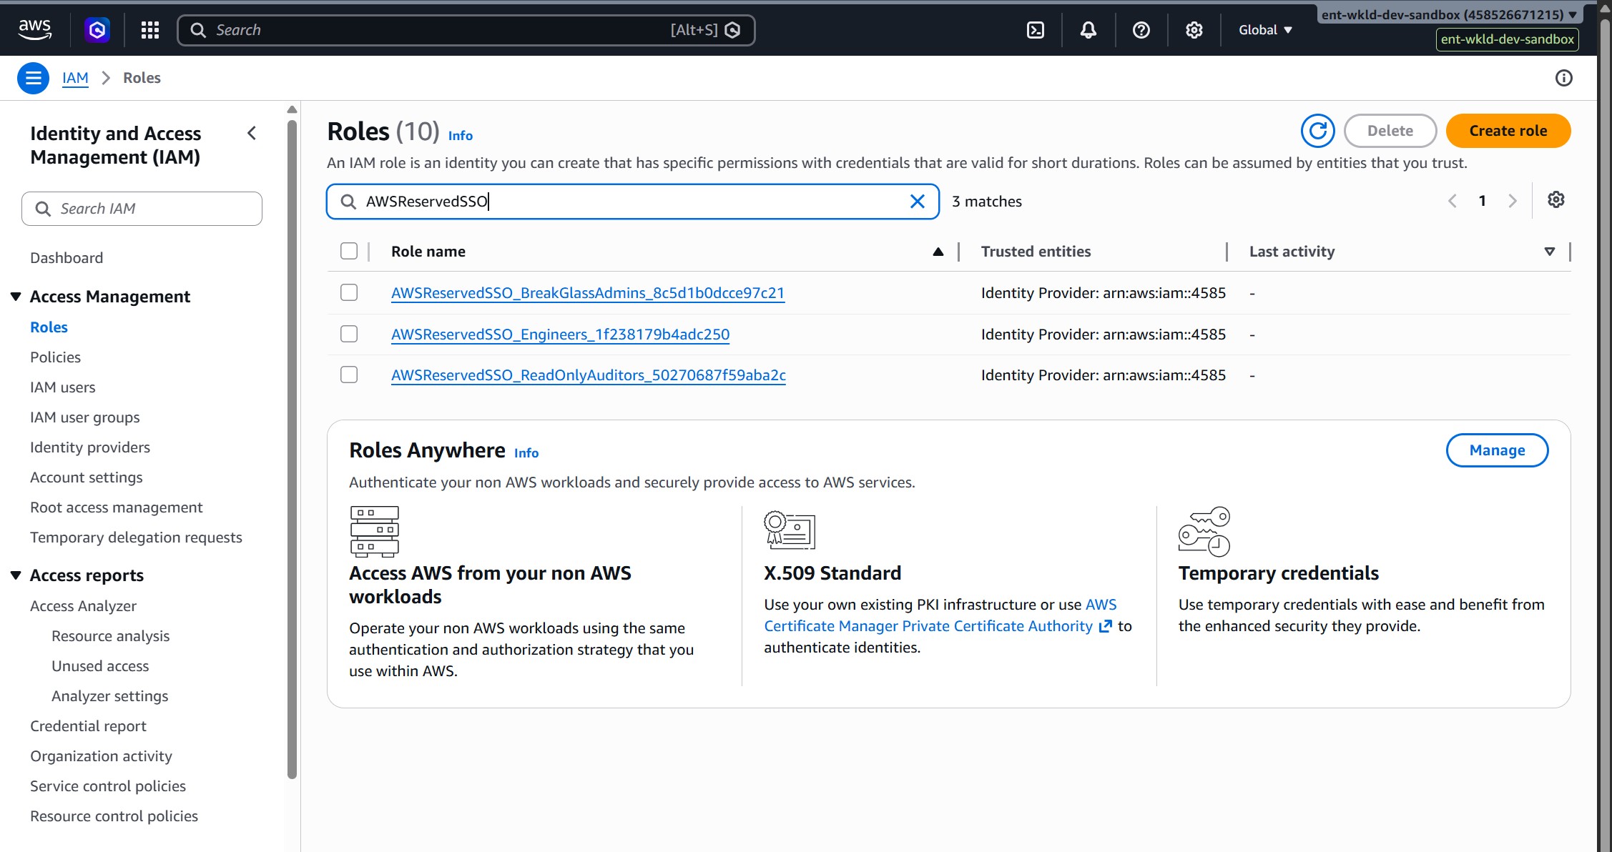This screenshot has height=852, width=1612.
Task: Open the IAM breadcrumb link
Action: [75, 78]
